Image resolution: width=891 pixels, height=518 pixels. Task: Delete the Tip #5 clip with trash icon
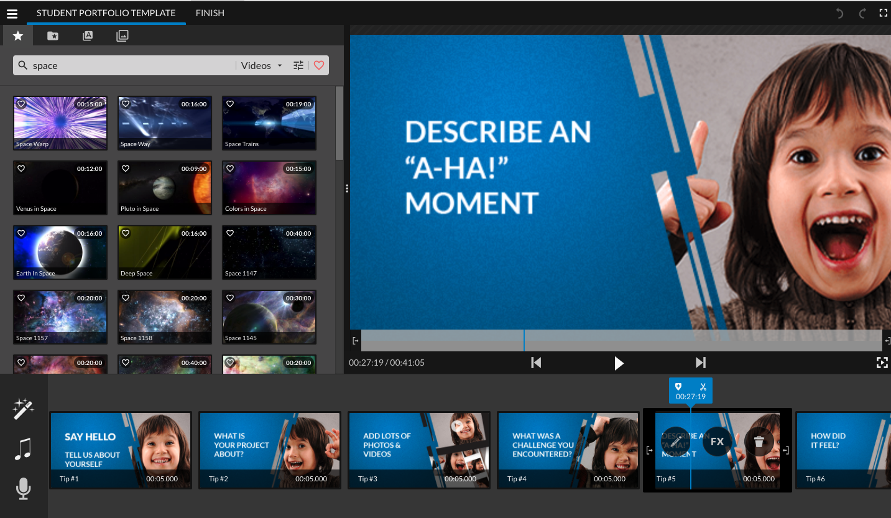(759, 442)
